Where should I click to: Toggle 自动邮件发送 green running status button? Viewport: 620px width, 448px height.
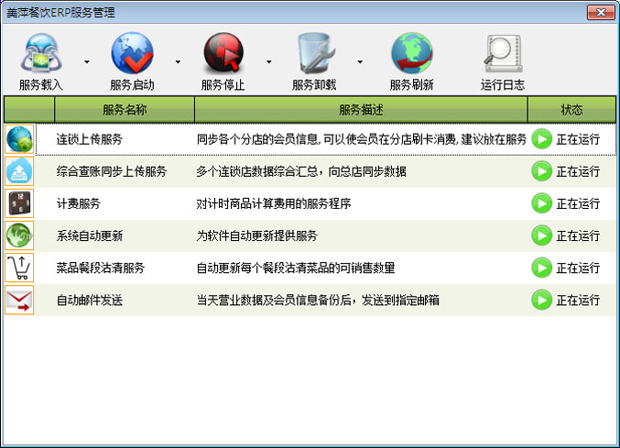[x=542, y=300]
